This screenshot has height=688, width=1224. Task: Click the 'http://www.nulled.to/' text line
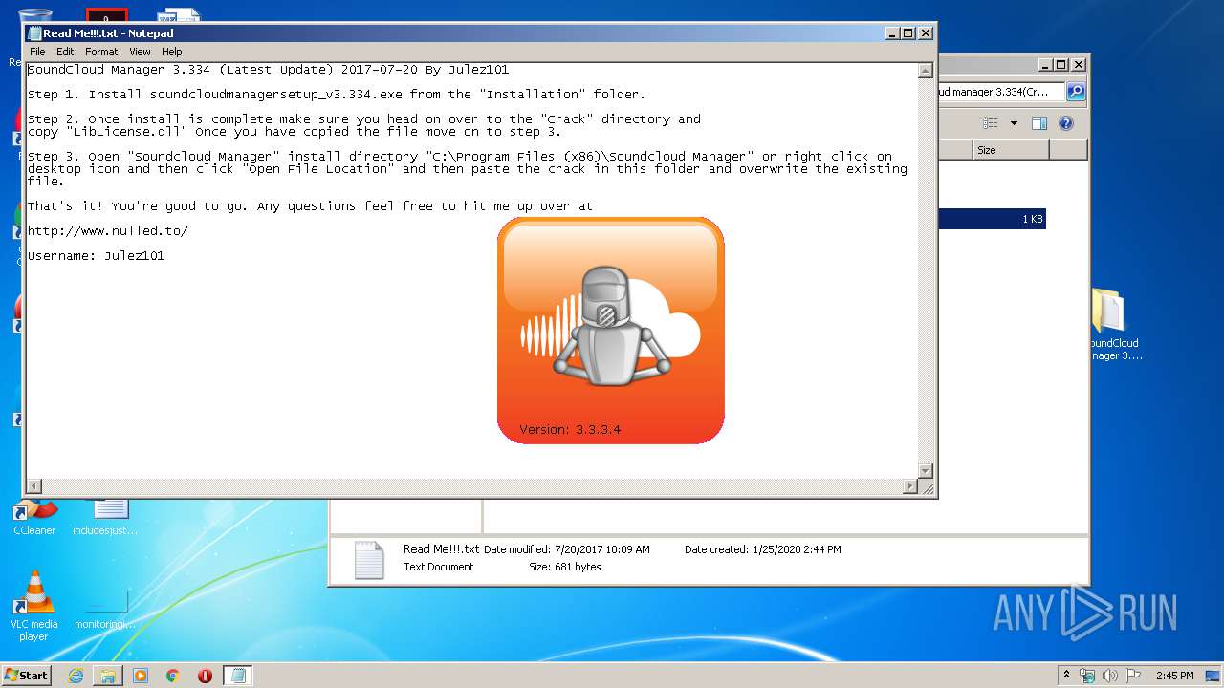pos(108,231)
